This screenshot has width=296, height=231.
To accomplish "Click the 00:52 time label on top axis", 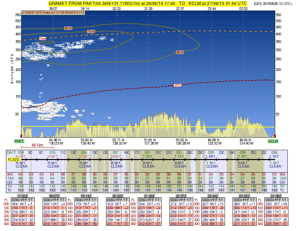I will 243,8.
